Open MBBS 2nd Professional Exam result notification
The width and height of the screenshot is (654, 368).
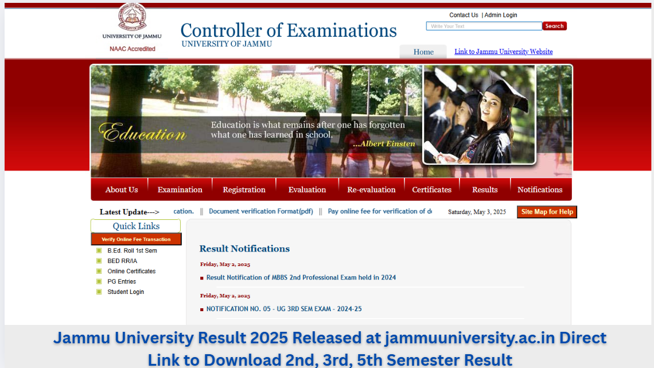pos(301,277)
